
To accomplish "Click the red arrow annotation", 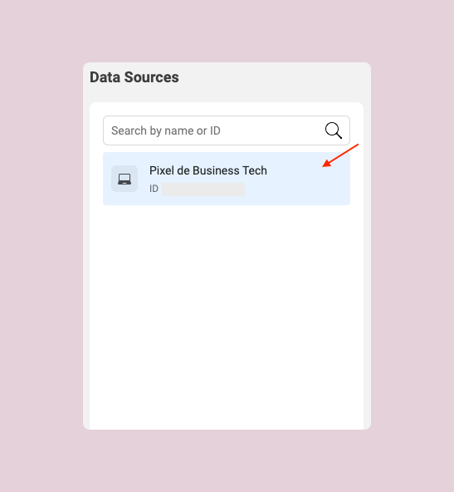I will (x=340, y=155).
